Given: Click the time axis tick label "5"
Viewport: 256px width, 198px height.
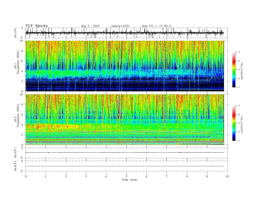Looking at the screenshot, I should [x=126, y=176].
